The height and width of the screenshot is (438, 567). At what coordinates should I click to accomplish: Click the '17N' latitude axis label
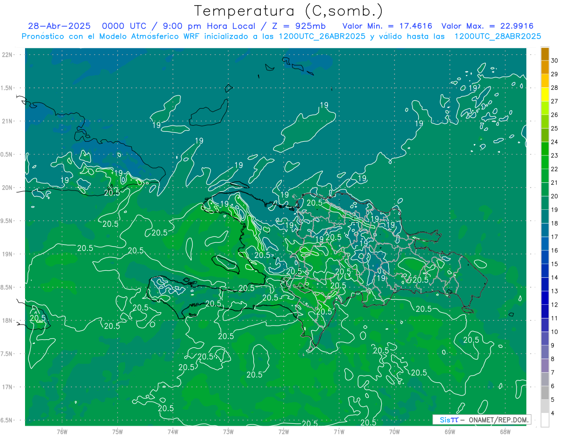[x=8, y=387]
